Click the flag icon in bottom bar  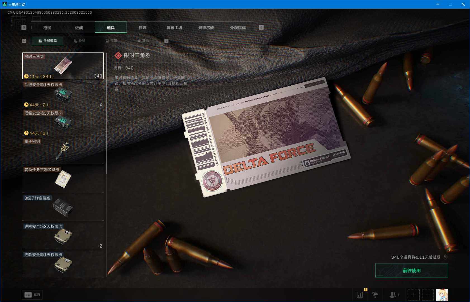(375, 295)
